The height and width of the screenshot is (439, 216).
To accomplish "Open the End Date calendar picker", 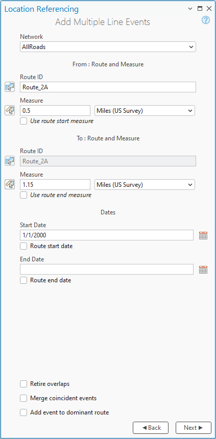I will tap(203, 270).
